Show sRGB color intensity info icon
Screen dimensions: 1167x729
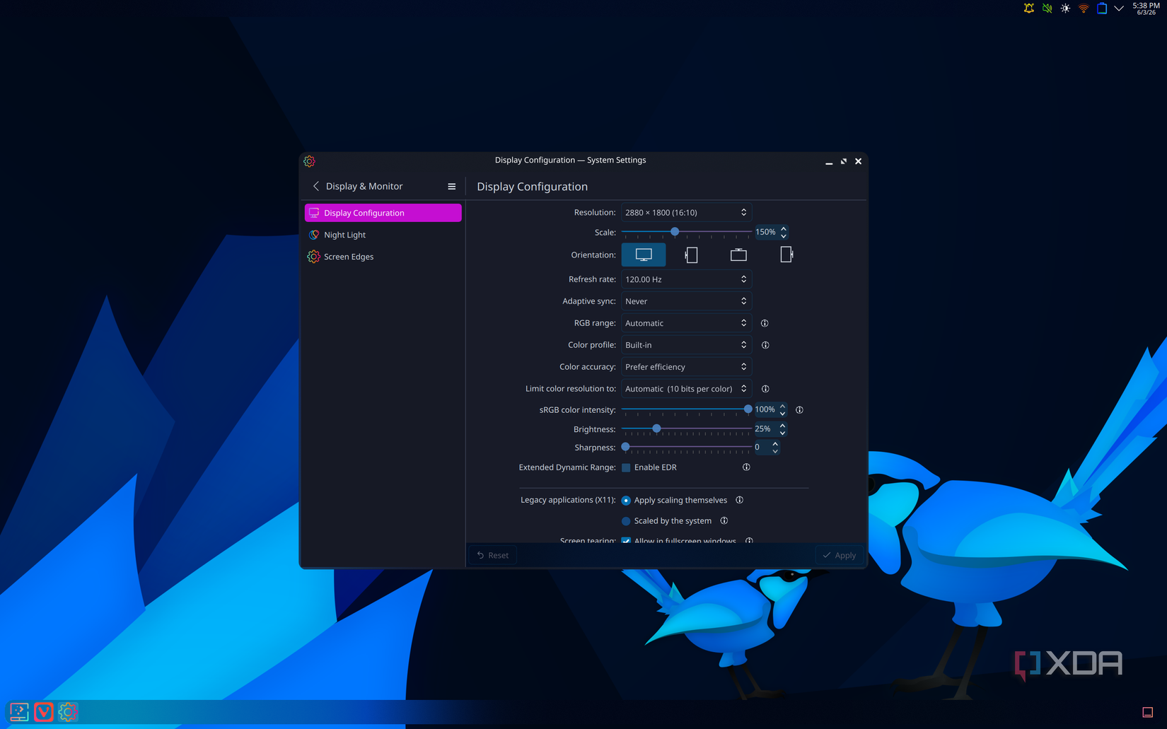799,410
